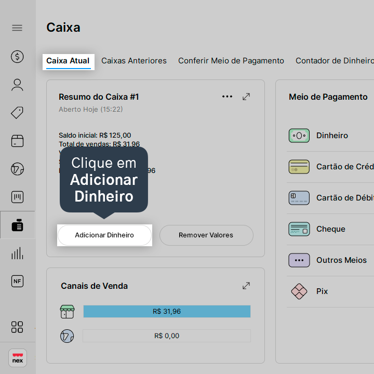
Task: Click the Dinheiro banknote icon
Action: [299, 136]
